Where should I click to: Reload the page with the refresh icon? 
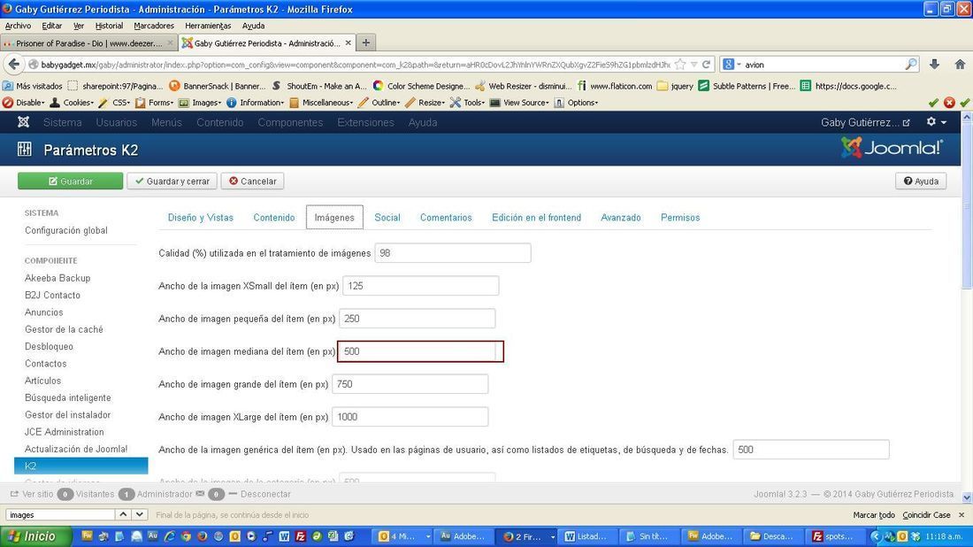click(x=706, y=65)
